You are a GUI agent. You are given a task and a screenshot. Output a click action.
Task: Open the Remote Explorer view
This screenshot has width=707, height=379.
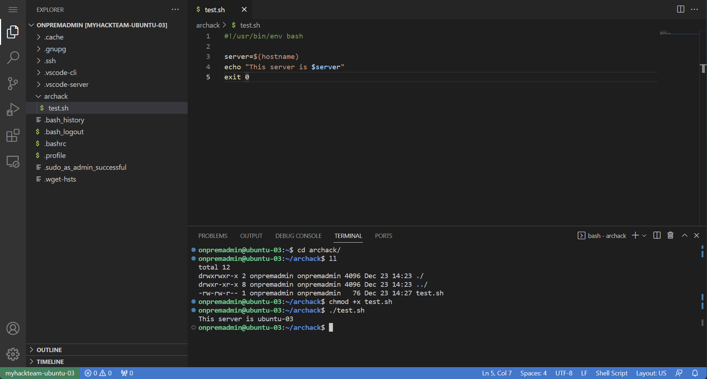point(13,162)
